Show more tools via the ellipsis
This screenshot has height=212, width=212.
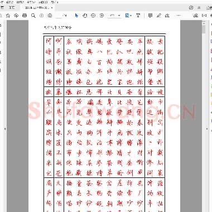tap(179, 16)
